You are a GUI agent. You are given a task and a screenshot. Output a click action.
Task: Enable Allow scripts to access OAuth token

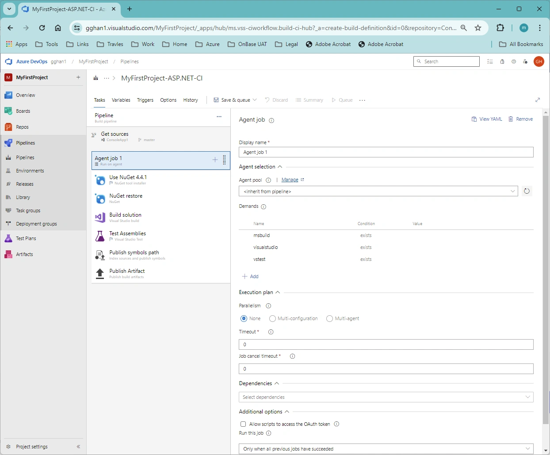[x=243, y=424]
